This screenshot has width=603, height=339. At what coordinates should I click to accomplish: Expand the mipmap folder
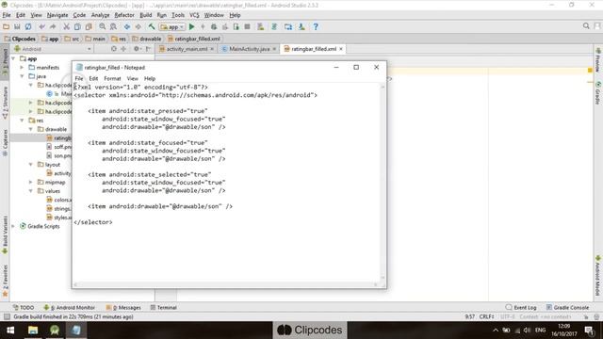[31, 182]
